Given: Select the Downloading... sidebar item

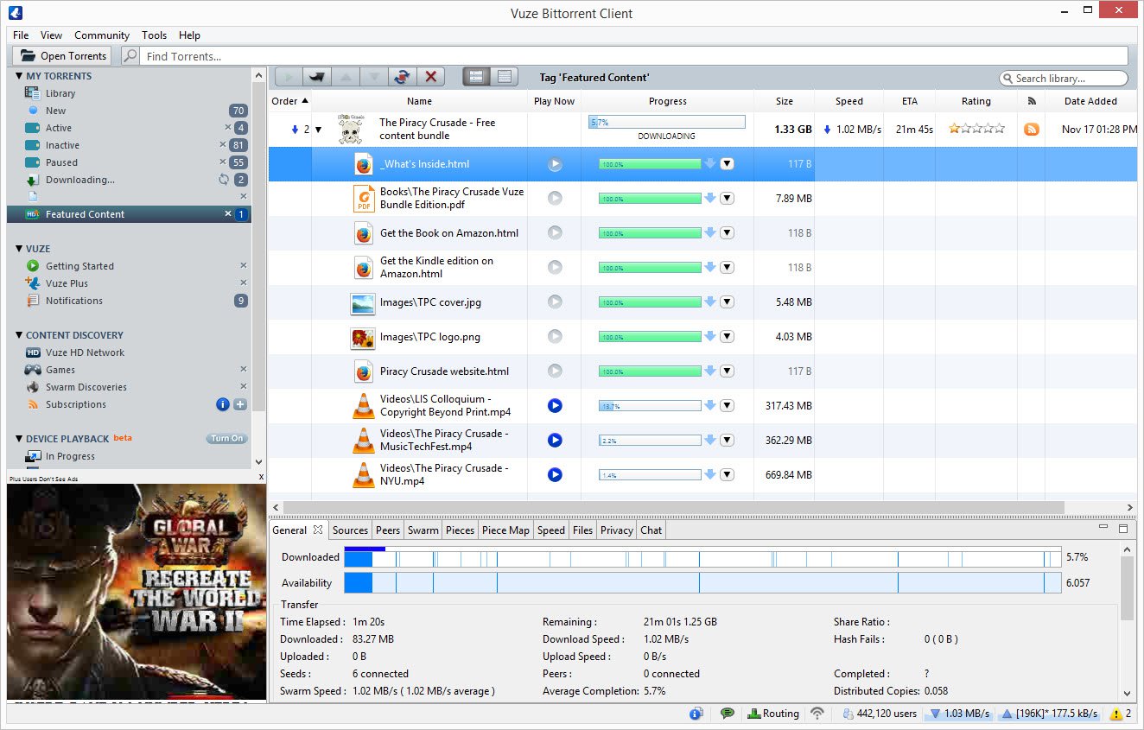Looking at the screenshot, I should [x=79, y=180].
